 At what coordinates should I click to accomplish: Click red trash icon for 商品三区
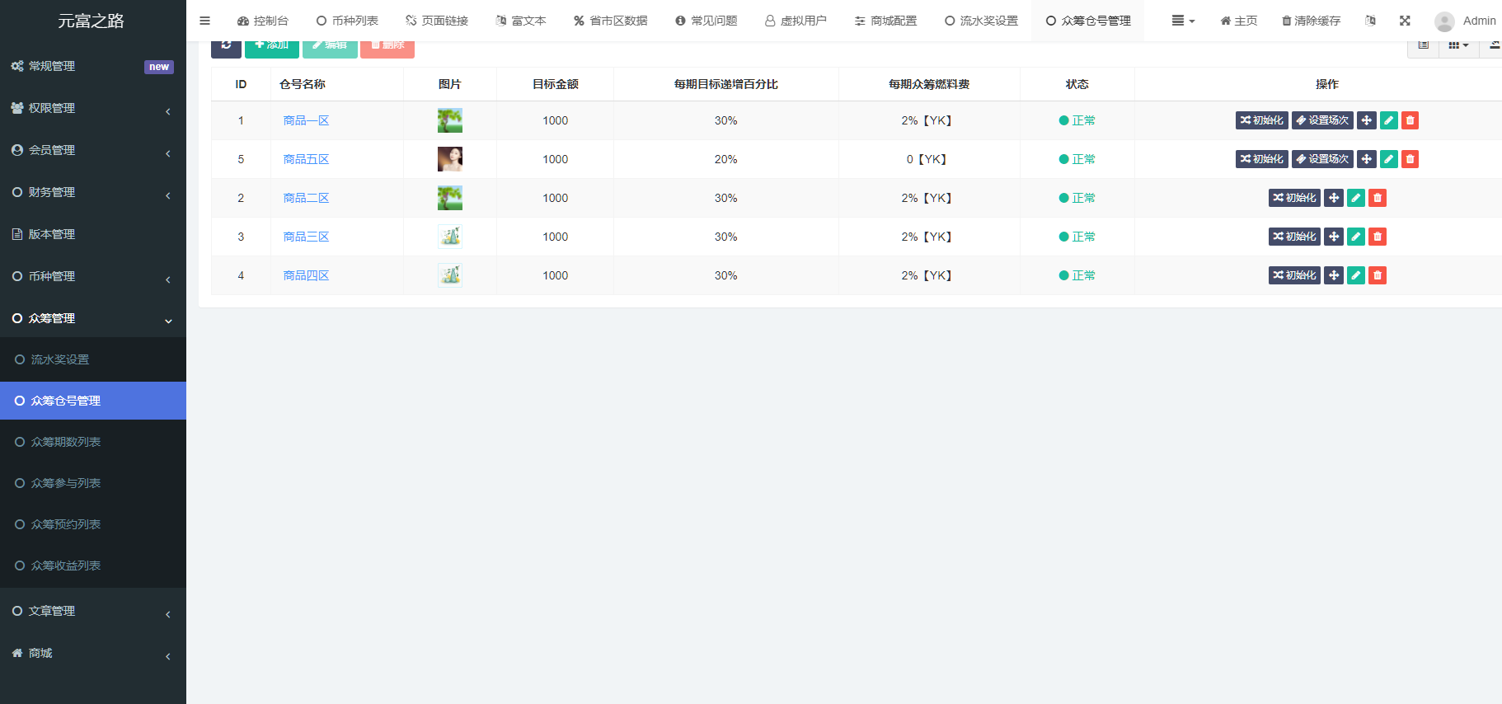click(1377, 237)
